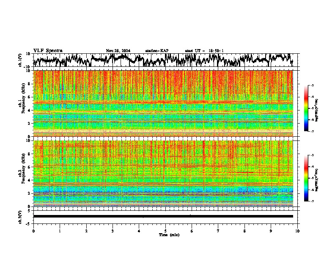The image size is (335, 259).
Task: Click the "ch.1(V)" axis label of the waveform
Action: [20, 60]
